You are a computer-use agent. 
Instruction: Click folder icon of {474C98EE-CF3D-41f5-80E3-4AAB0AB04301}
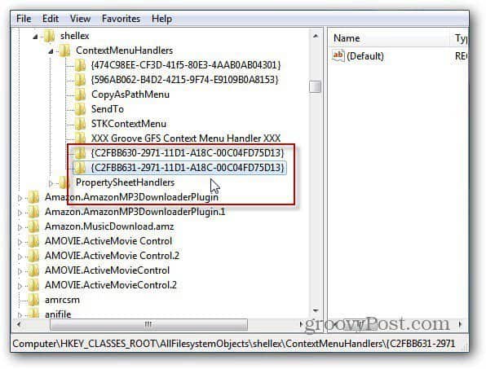80,65
